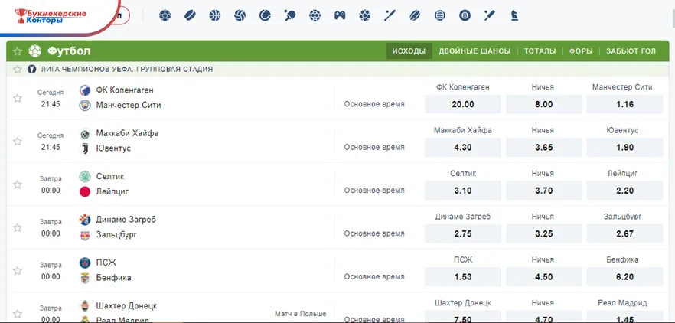Toggle favorite star for Футбол section
Image resolution: width=675 pixels, height=323 pixels.
point(17,51)
